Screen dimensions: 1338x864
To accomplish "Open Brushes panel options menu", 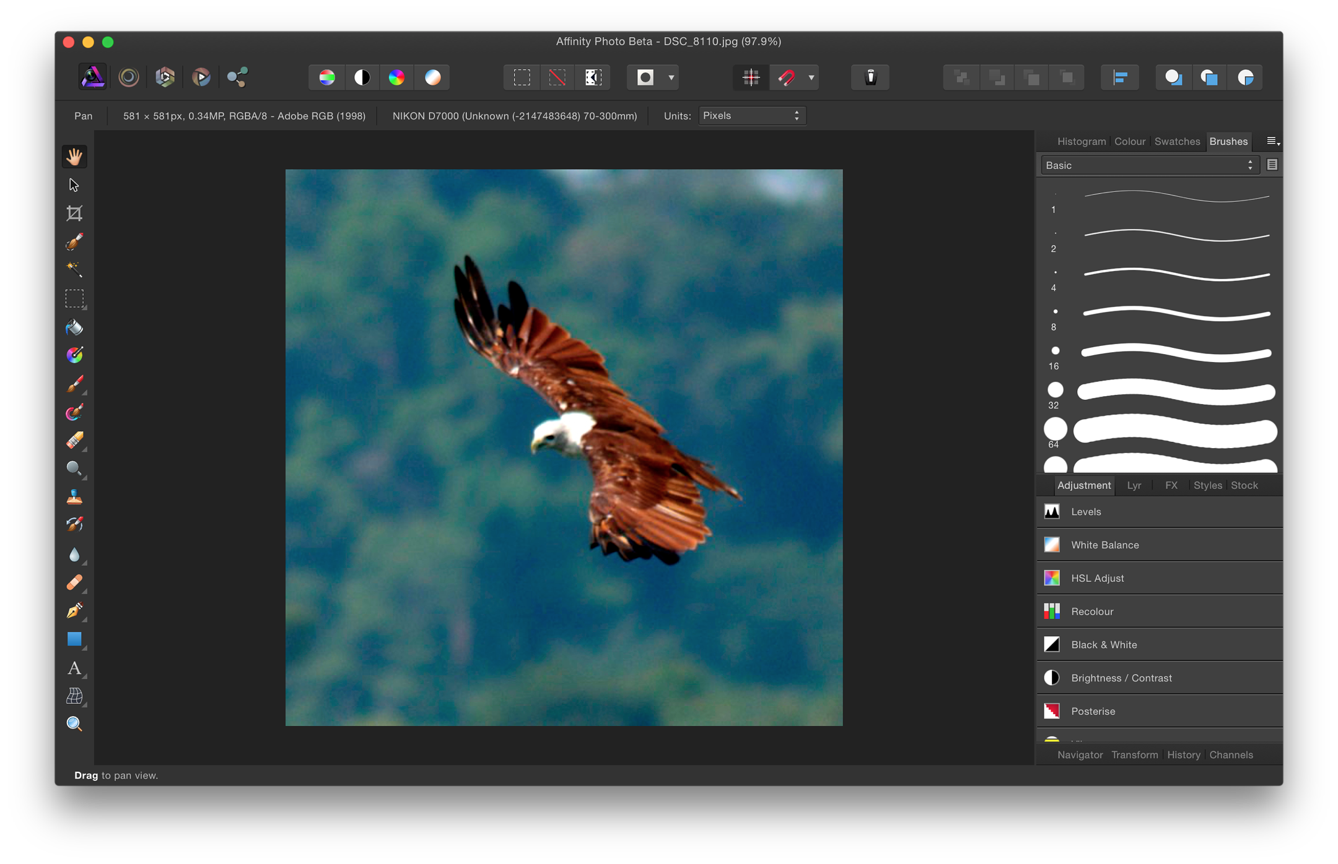I will click(x=1273, y=142).
